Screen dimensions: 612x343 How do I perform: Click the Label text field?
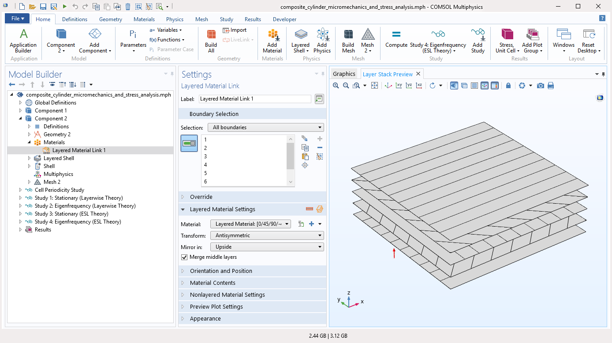pos(255,99)
